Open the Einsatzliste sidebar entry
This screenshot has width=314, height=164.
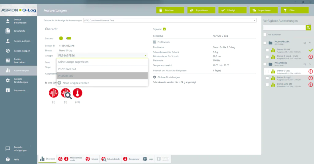[x=18, y=31]
